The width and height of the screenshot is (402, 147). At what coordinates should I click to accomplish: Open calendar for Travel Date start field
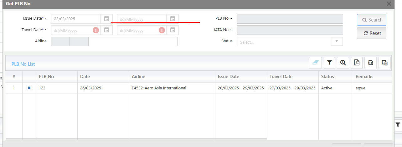[x=106, y=30]
